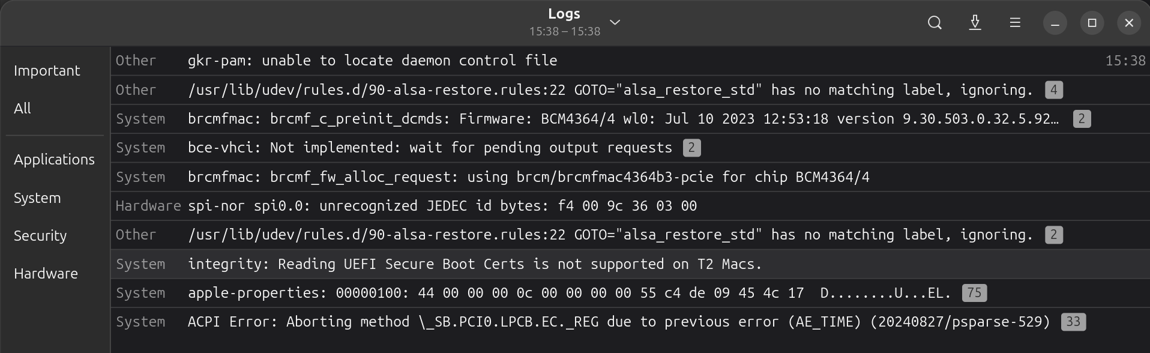Image resolution: width=1150 pixels, height=353 pixels.
Task: Close the Logs window
Action: coord(1129,23)
